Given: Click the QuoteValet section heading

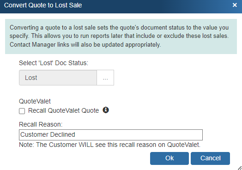Looking at the screenshot, I should click(35, 101).
